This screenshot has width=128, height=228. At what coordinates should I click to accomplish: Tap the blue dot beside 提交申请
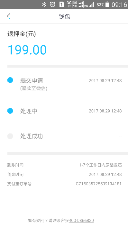[x=10, y=80]
